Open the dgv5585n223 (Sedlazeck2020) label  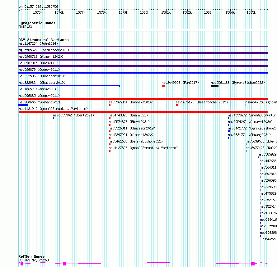[x=44, y=50]
